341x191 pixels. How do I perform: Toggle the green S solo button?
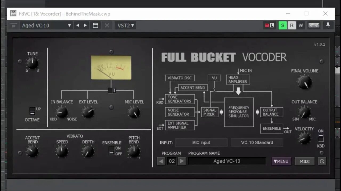tap(283, 25)
